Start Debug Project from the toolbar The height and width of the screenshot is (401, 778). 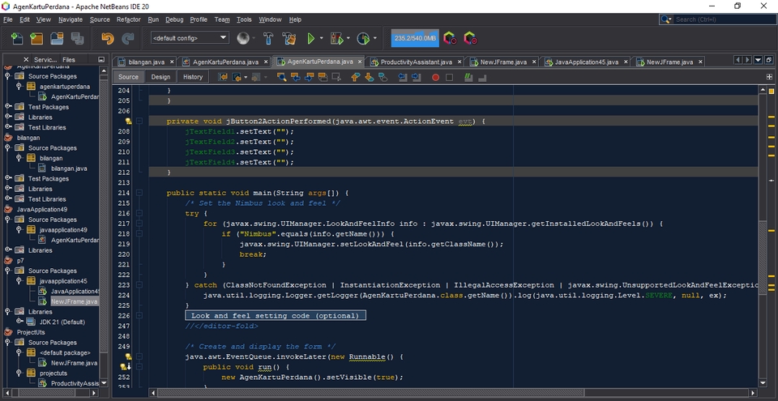click(x=336, y=38)
